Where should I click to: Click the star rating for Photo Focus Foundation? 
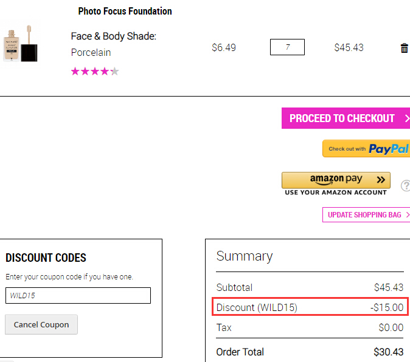click(x=95, y=71)
